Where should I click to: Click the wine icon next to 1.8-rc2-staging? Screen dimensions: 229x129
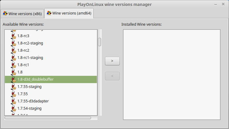(x=13, y=43)
